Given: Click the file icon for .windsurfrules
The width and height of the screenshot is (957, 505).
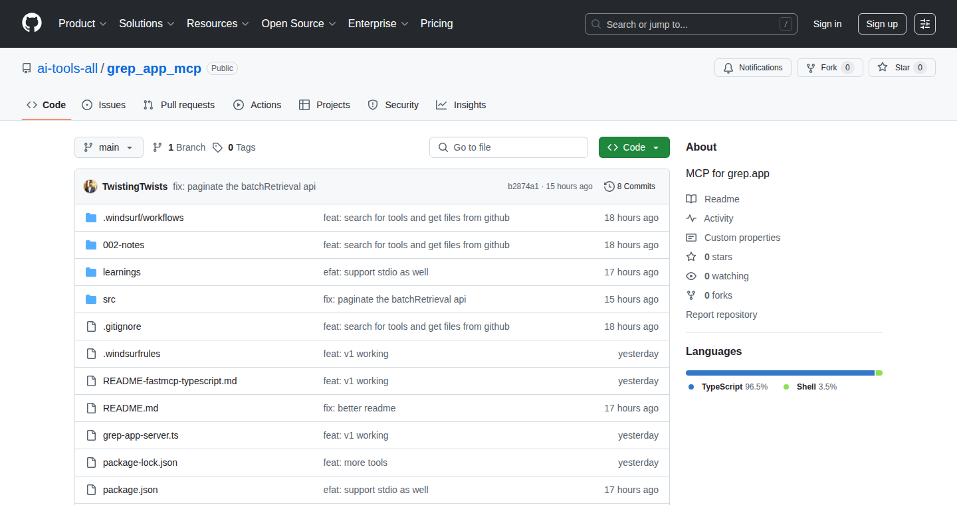Looking at the screenshot, I should pos(91,354).
